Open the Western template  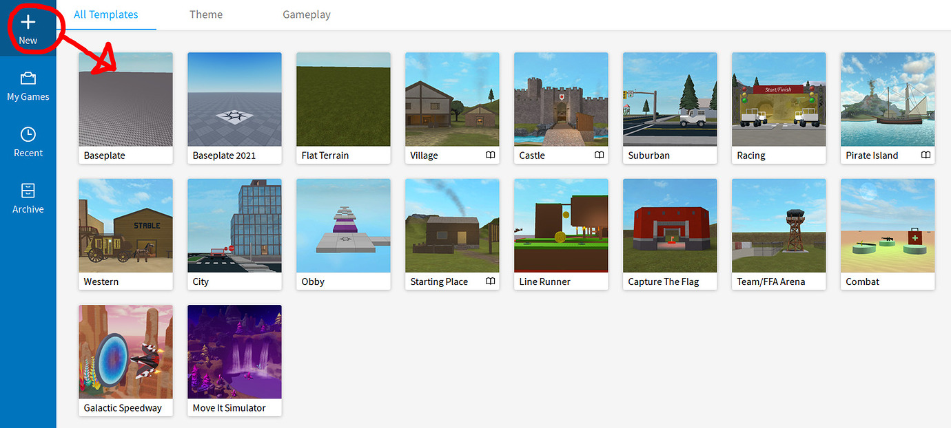pyautogui.click(x=125, y=225)
